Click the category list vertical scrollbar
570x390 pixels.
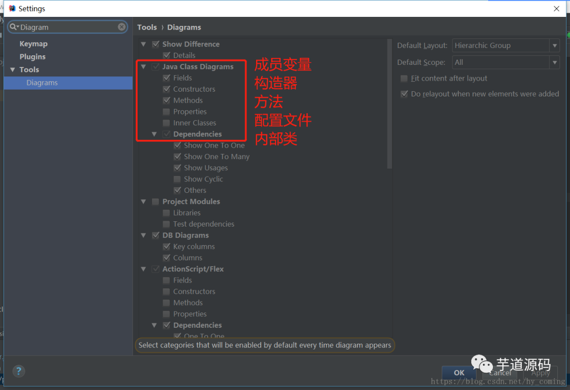click(x=389, y=104)
